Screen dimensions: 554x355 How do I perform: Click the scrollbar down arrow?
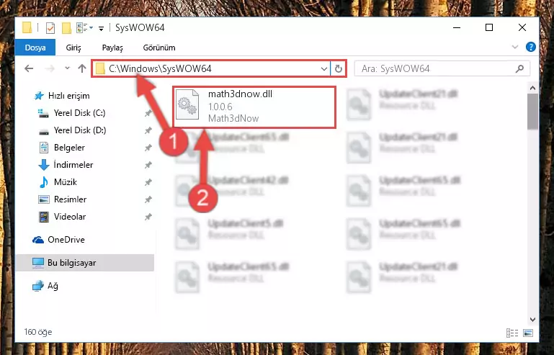(x=532, y=320)
